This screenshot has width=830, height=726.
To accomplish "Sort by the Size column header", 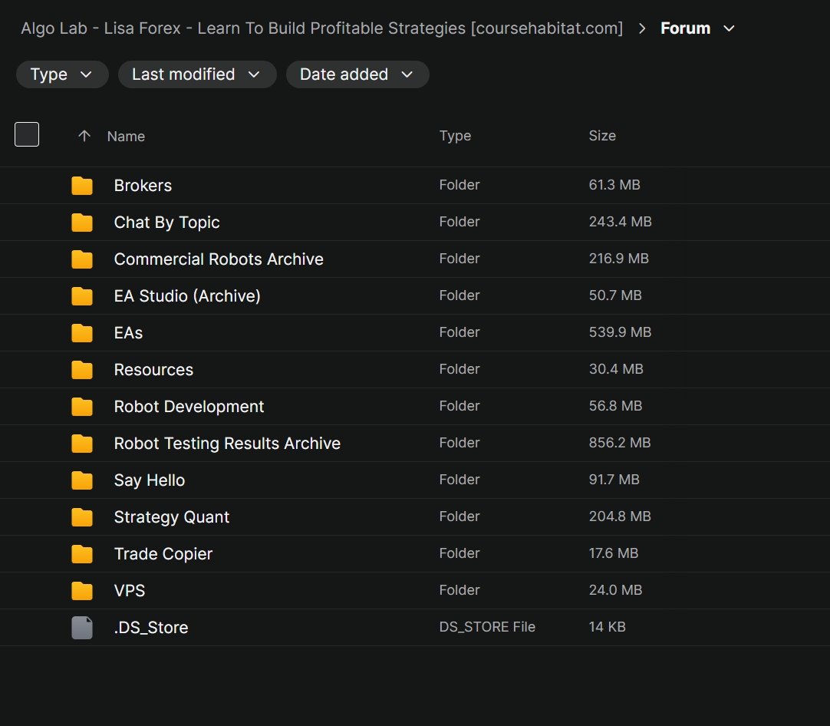I will [x=602, y=136].
